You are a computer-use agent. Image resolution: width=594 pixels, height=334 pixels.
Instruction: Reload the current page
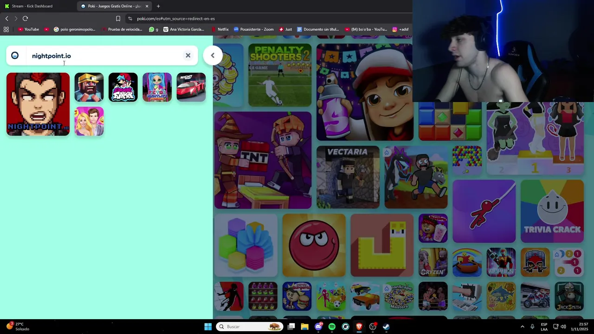click(x=25, y=19)
